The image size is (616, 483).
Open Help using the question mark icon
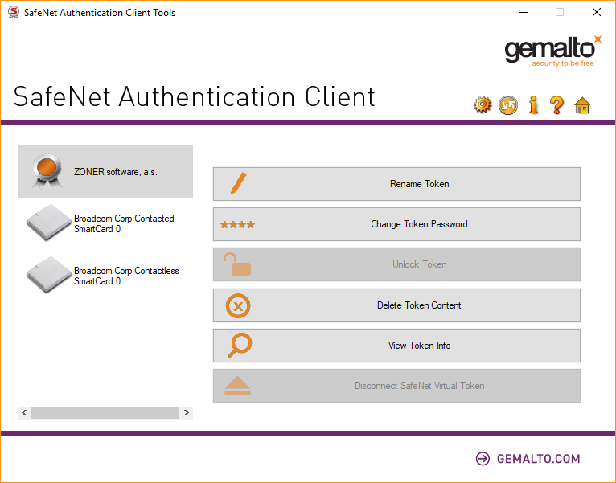coord(556,104)
